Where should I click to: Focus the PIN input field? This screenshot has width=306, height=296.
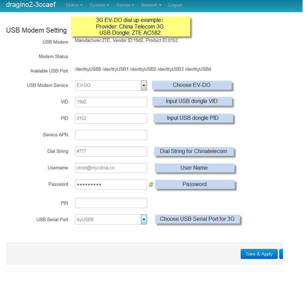[111, 203]
